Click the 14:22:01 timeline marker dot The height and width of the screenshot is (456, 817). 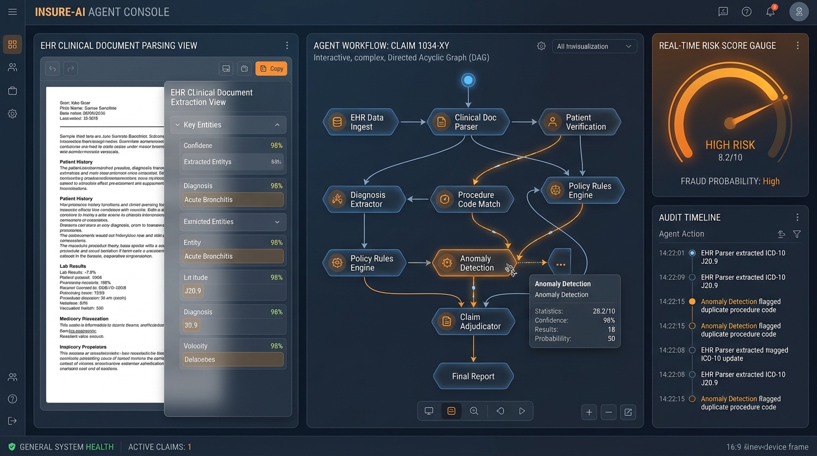click(692, 253)
